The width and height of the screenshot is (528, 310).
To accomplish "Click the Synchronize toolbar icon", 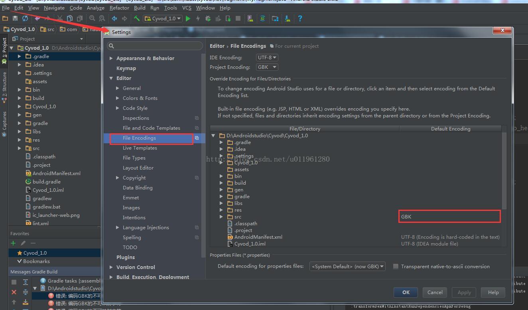I will (25, 18).
